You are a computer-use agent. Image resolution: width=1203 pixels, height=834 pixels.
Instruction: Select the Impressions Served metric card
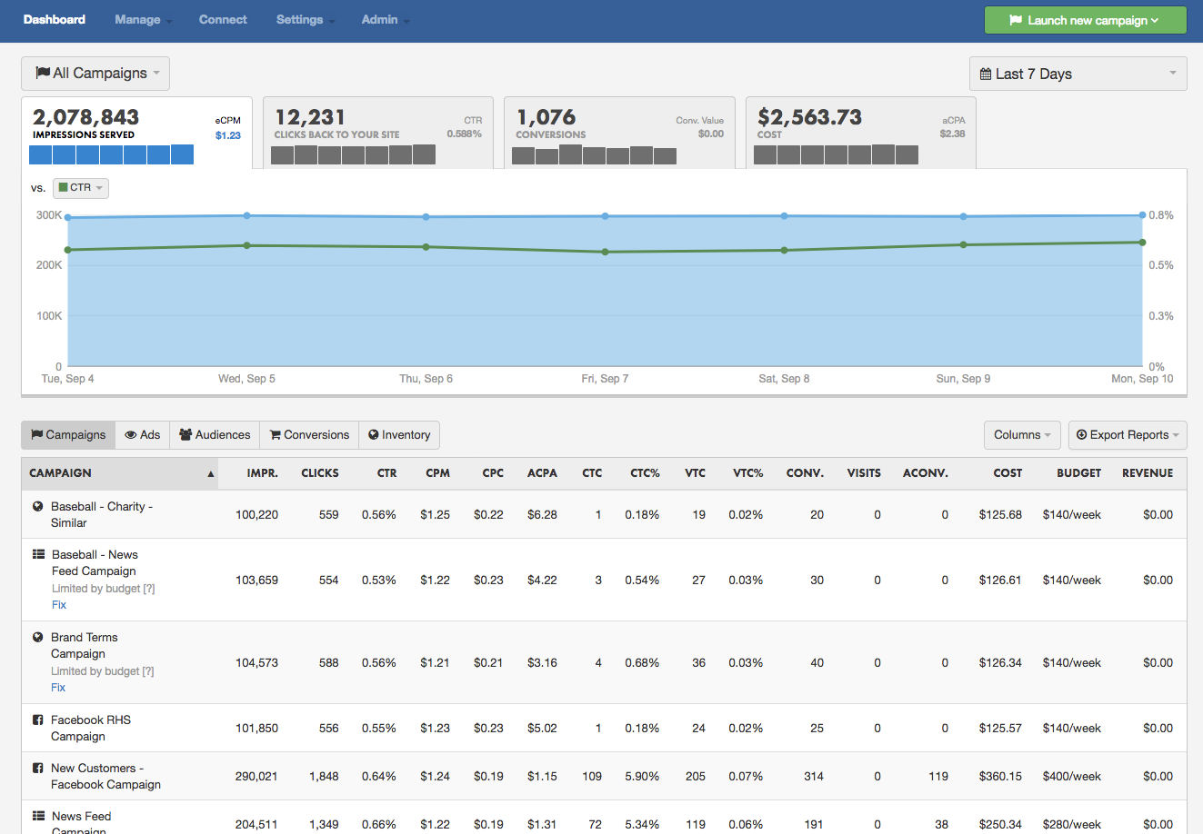point(136,133)
